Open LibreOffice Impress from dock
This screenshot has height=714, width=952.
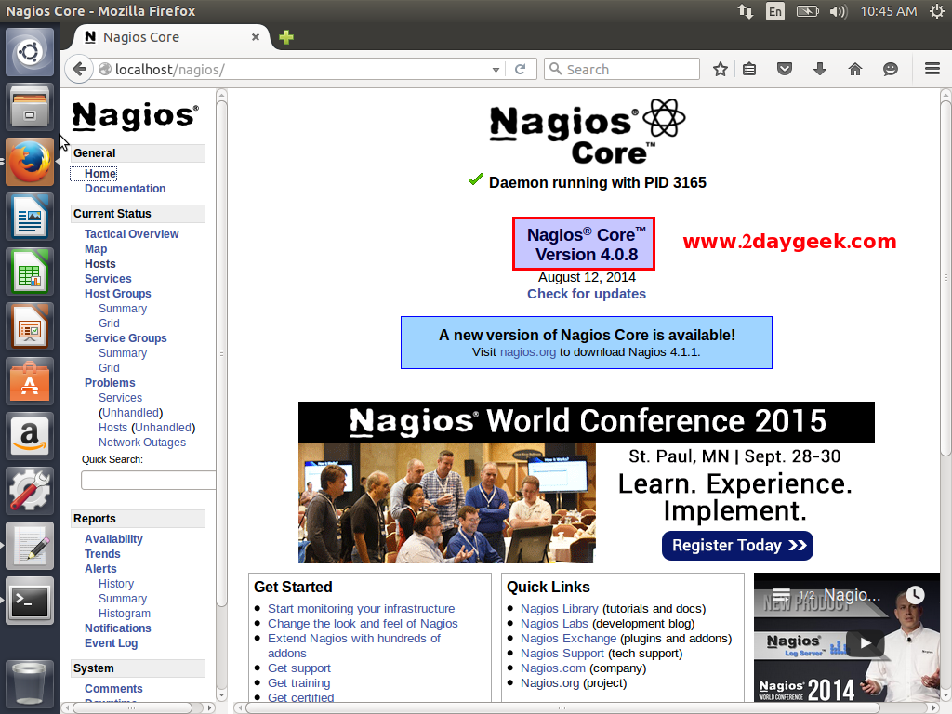[30, 326]
